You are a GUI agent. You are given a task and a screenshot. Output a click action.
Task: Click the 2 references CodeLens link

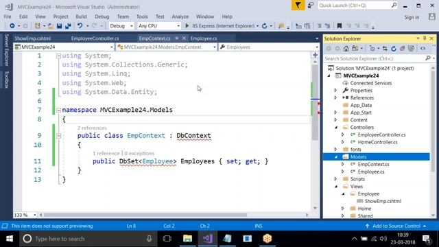click(92, 128)
